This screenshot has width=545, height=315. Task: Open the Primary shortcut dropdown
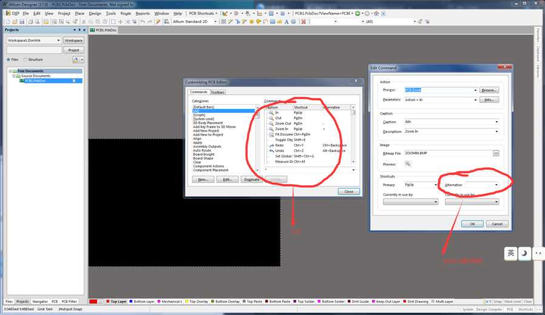click(x=436, y=185)
